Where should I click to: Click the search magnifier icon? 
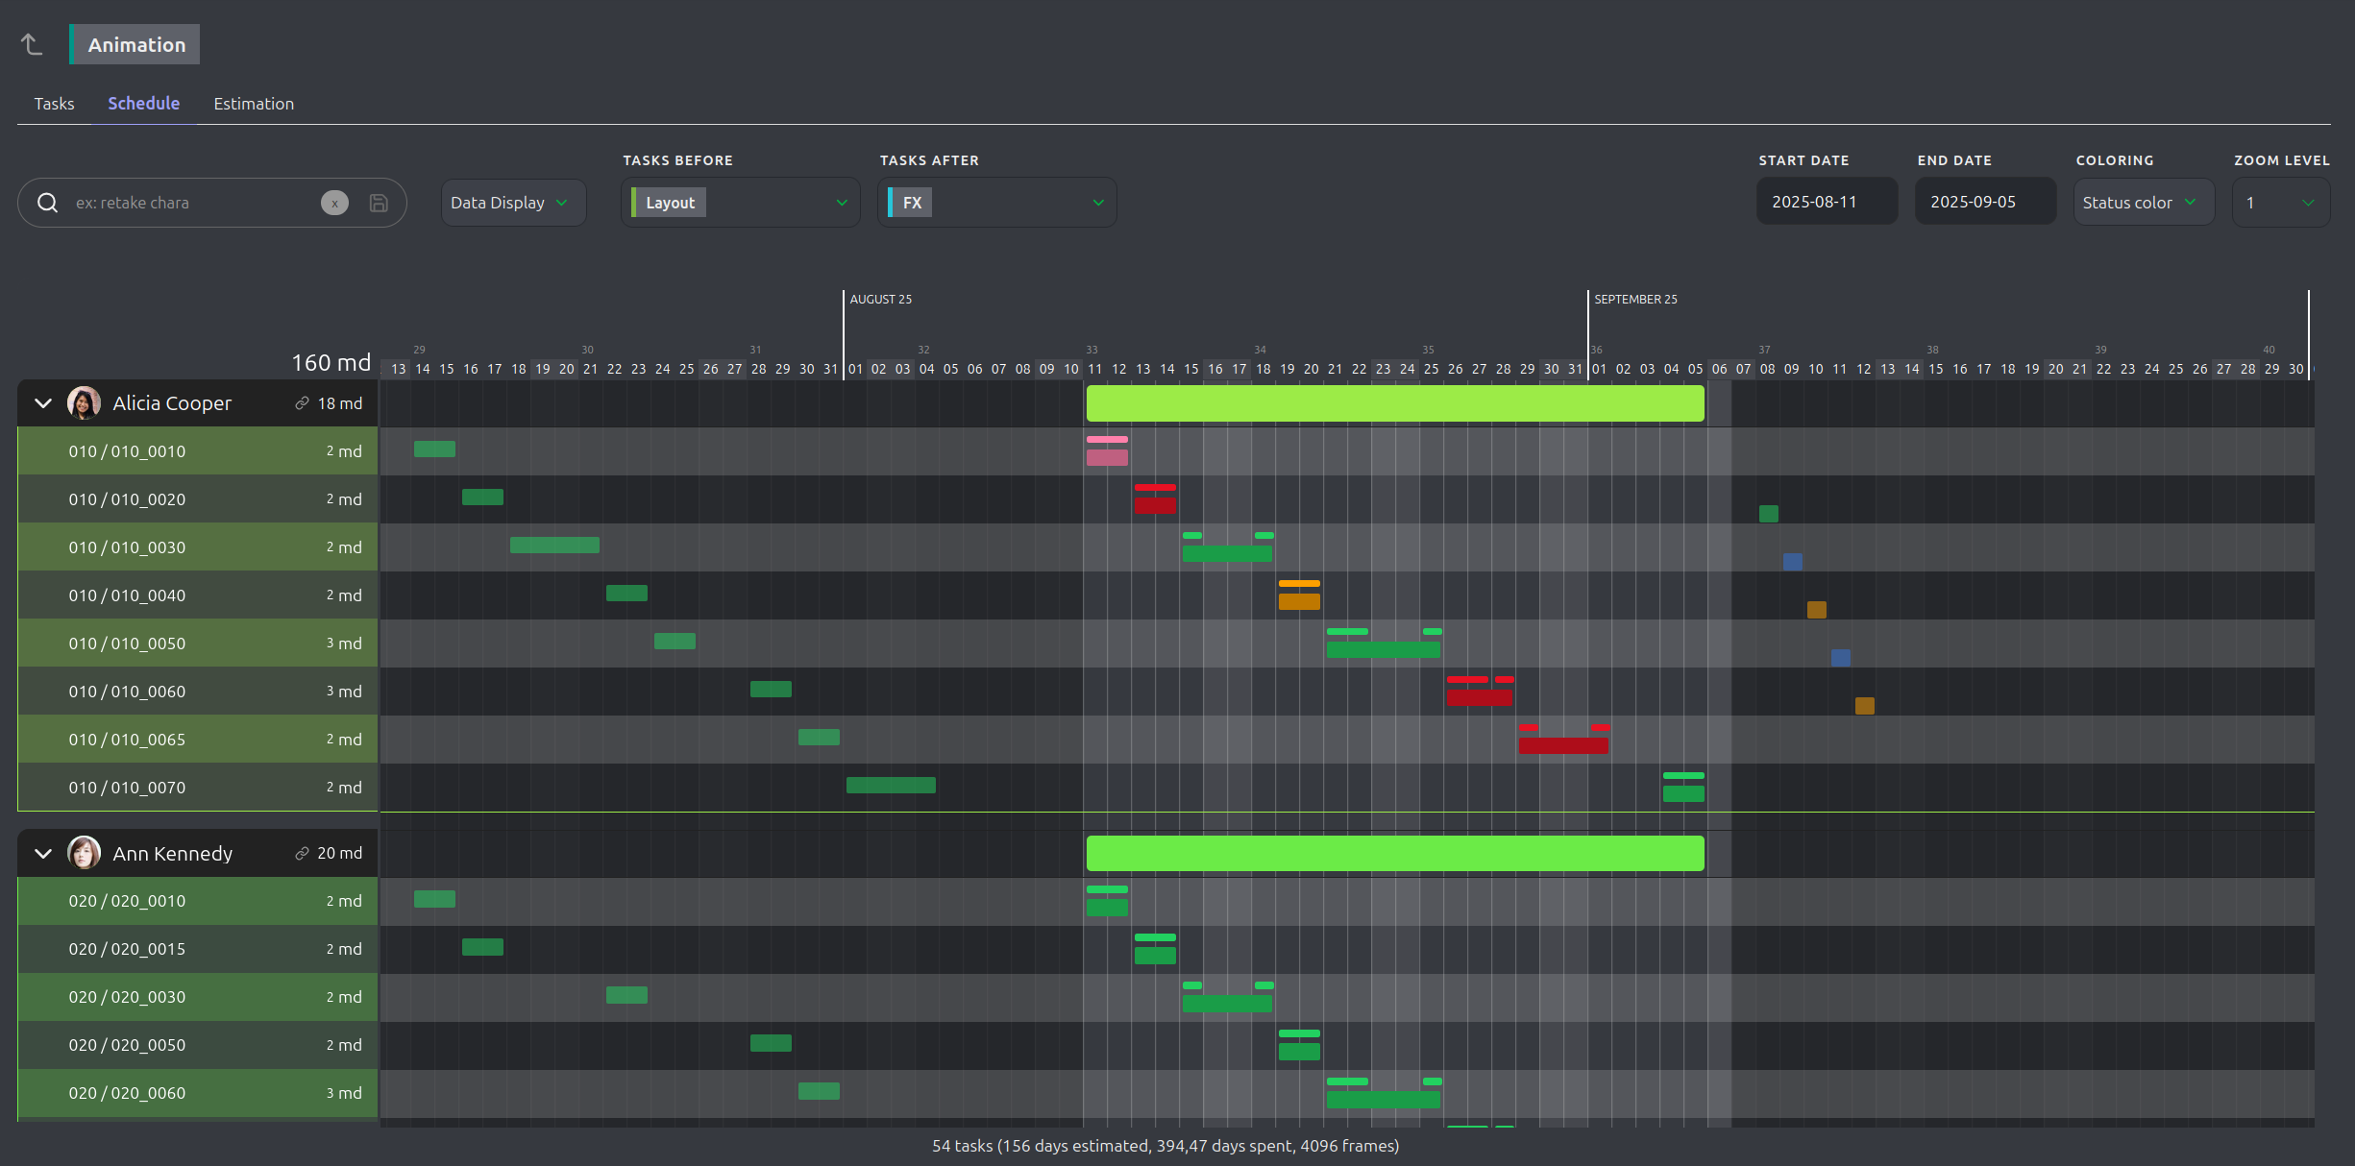click(x=47, y=203)
